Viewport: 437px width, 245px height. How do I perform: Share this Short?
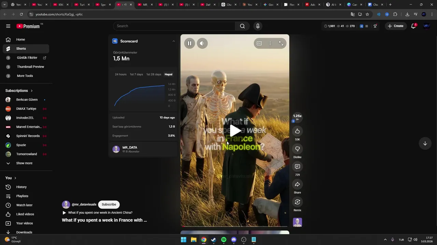pyautogui.click(x=297, y=184)
